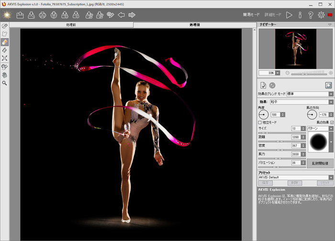This screenshot has width=335, height=241.
Task: Click the redo right arrow
Action: coord(132,15)
